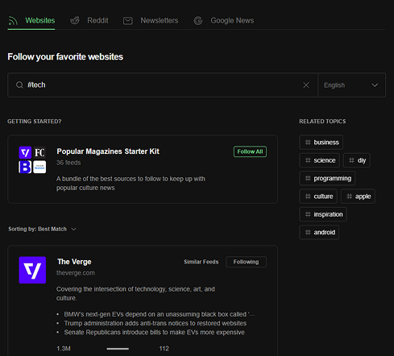Focus the #tech search field
The image size is (394, 356).
tap(163, 85)
